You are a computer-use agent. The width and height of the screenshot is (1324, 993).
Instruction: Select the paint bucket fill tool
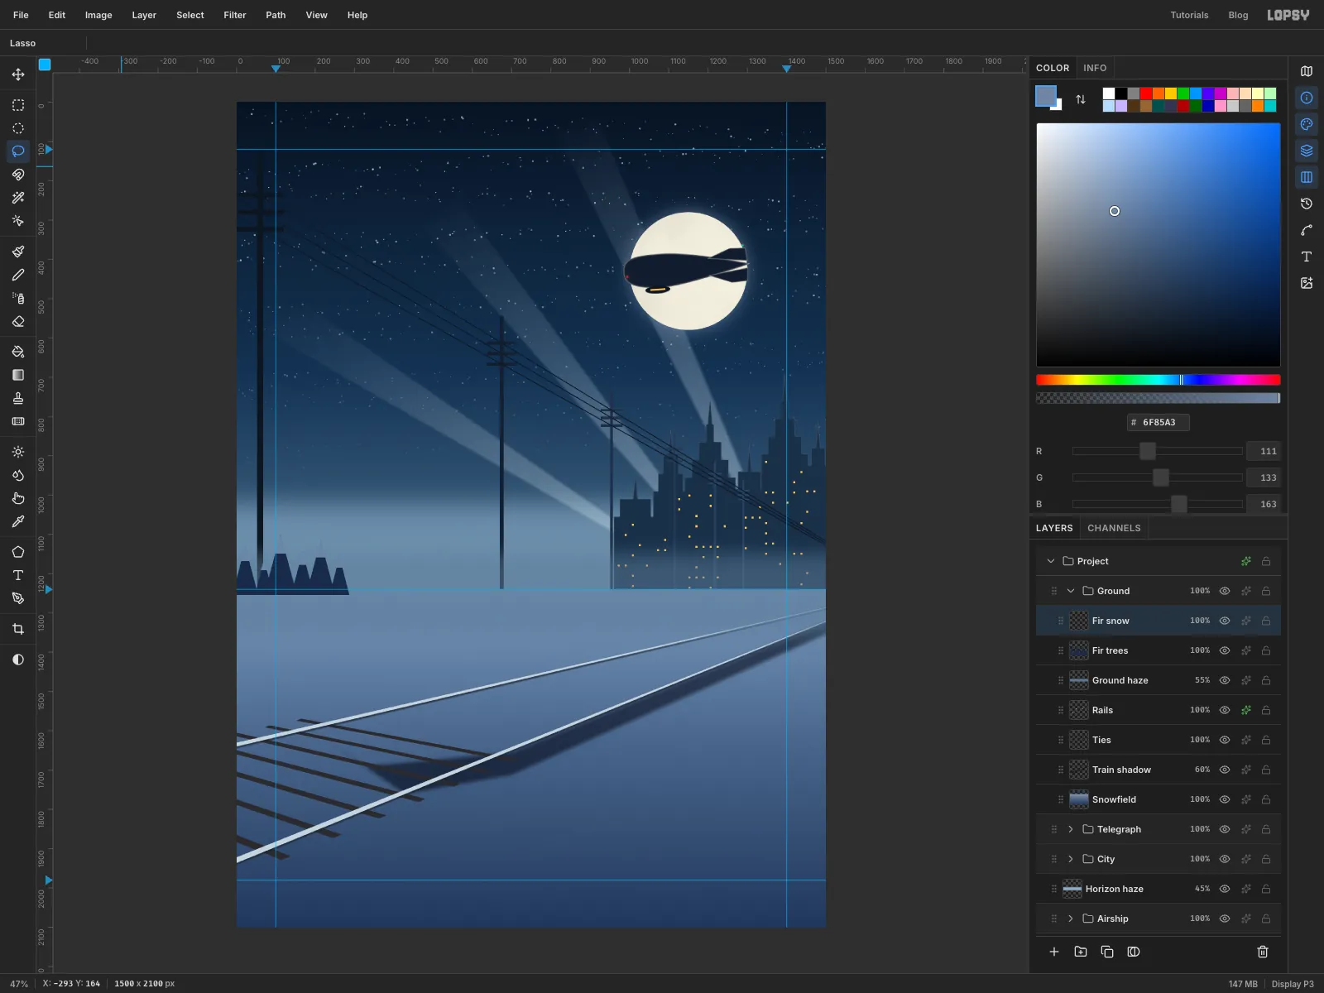coord(18,352)
